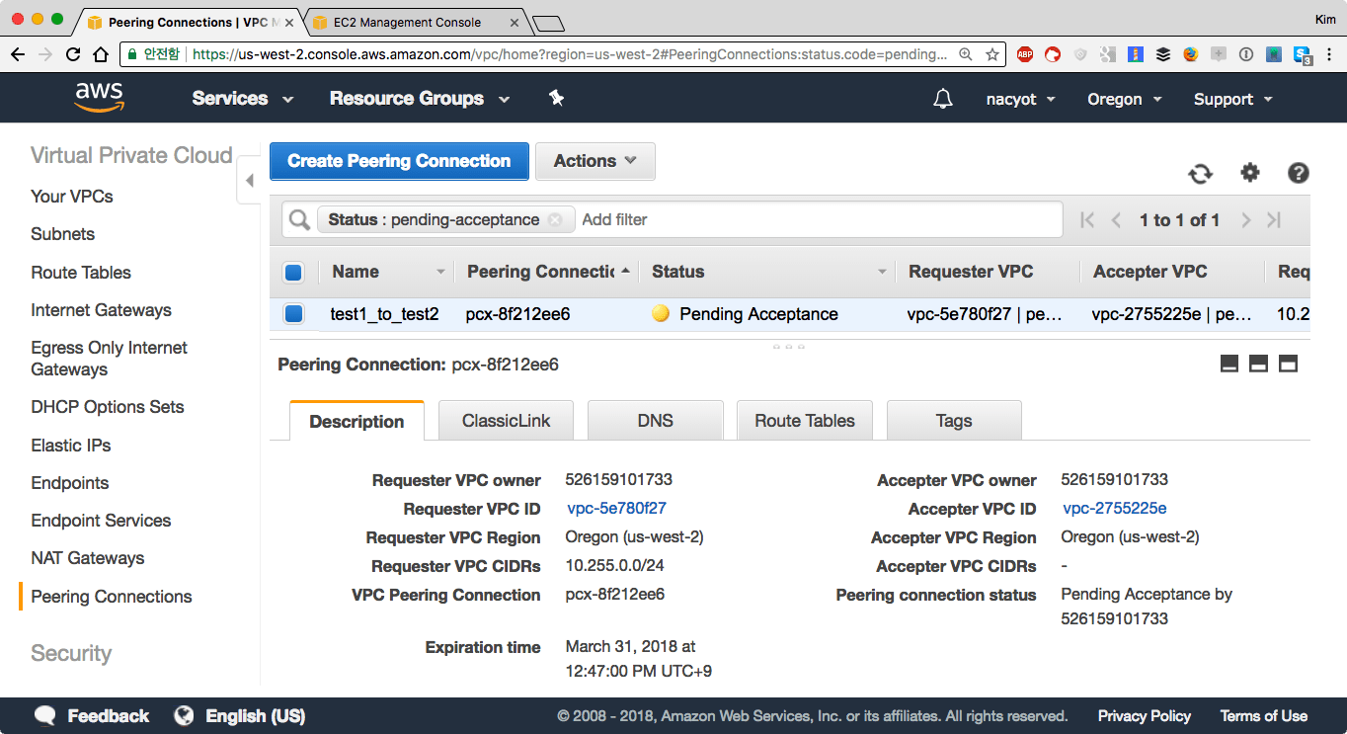1347x734 pixels.
Task: Open the notifications bell icon
Action: pyautogui.click(x=943, y=99)
